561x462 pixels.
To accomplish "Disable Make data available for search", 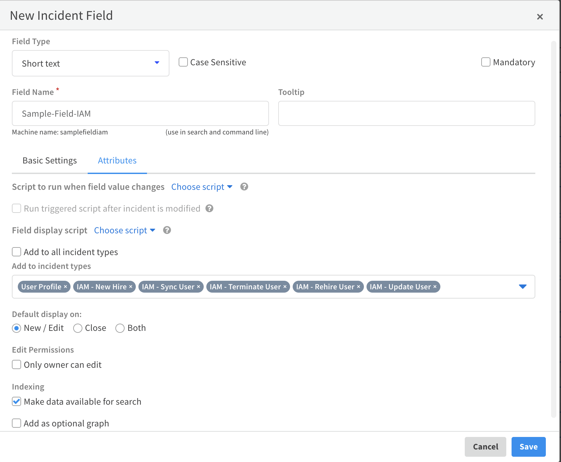I will [16, 401].
